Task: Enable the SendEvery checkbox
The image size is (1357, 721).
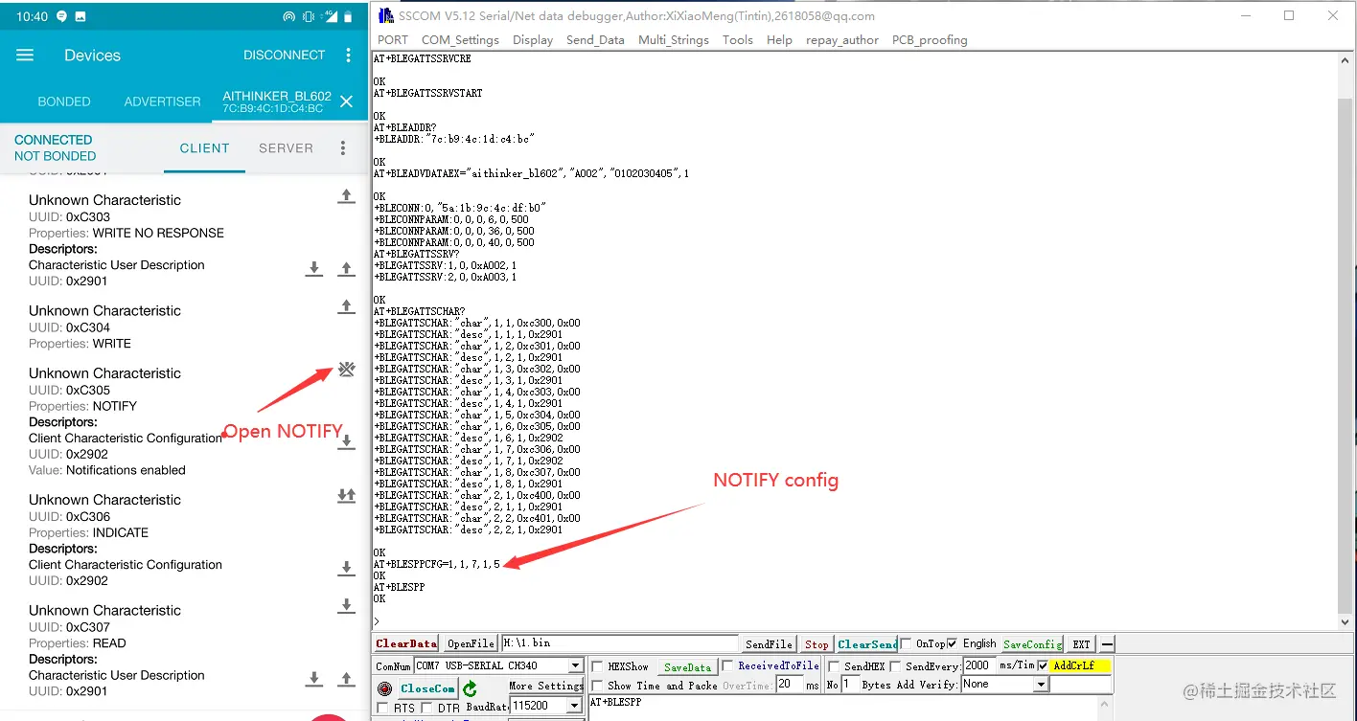Action: (x=895, y=666)
